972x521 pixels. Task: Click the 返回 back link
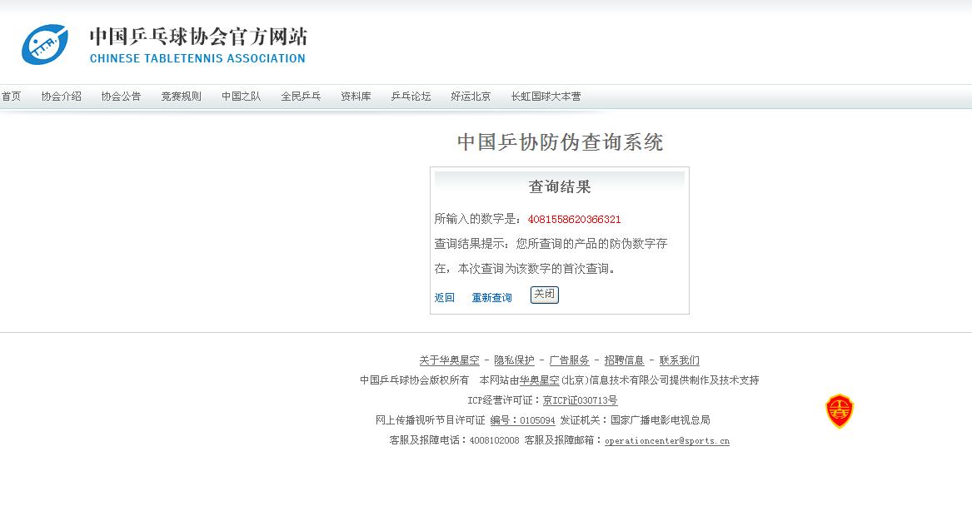point(445,298)
